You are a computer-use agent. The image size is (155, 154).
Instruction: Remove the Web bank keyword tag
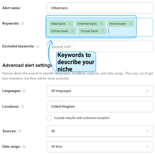click(70, 24)
